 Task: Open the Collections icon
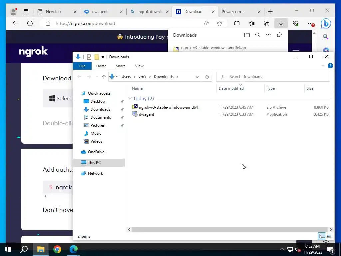[266, 24]
